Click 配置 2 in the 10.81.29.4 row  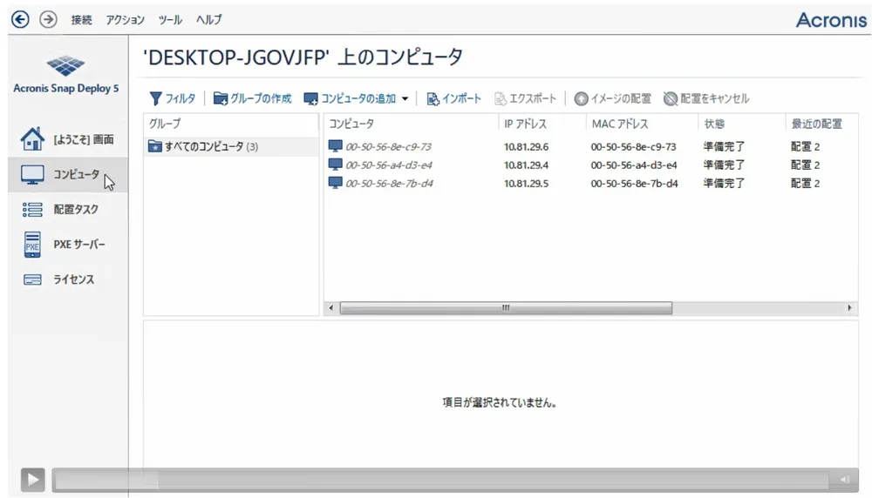pyautogui.click(x=805, y=165)
